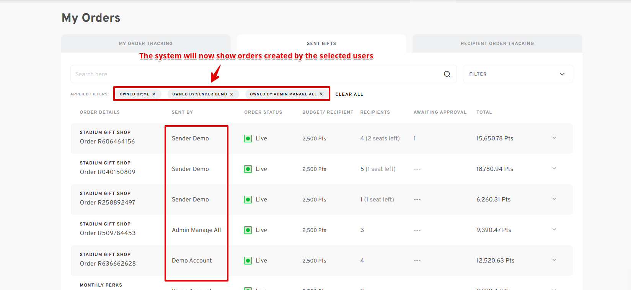Expand Order R636662628 row chevron

[554, 260]
